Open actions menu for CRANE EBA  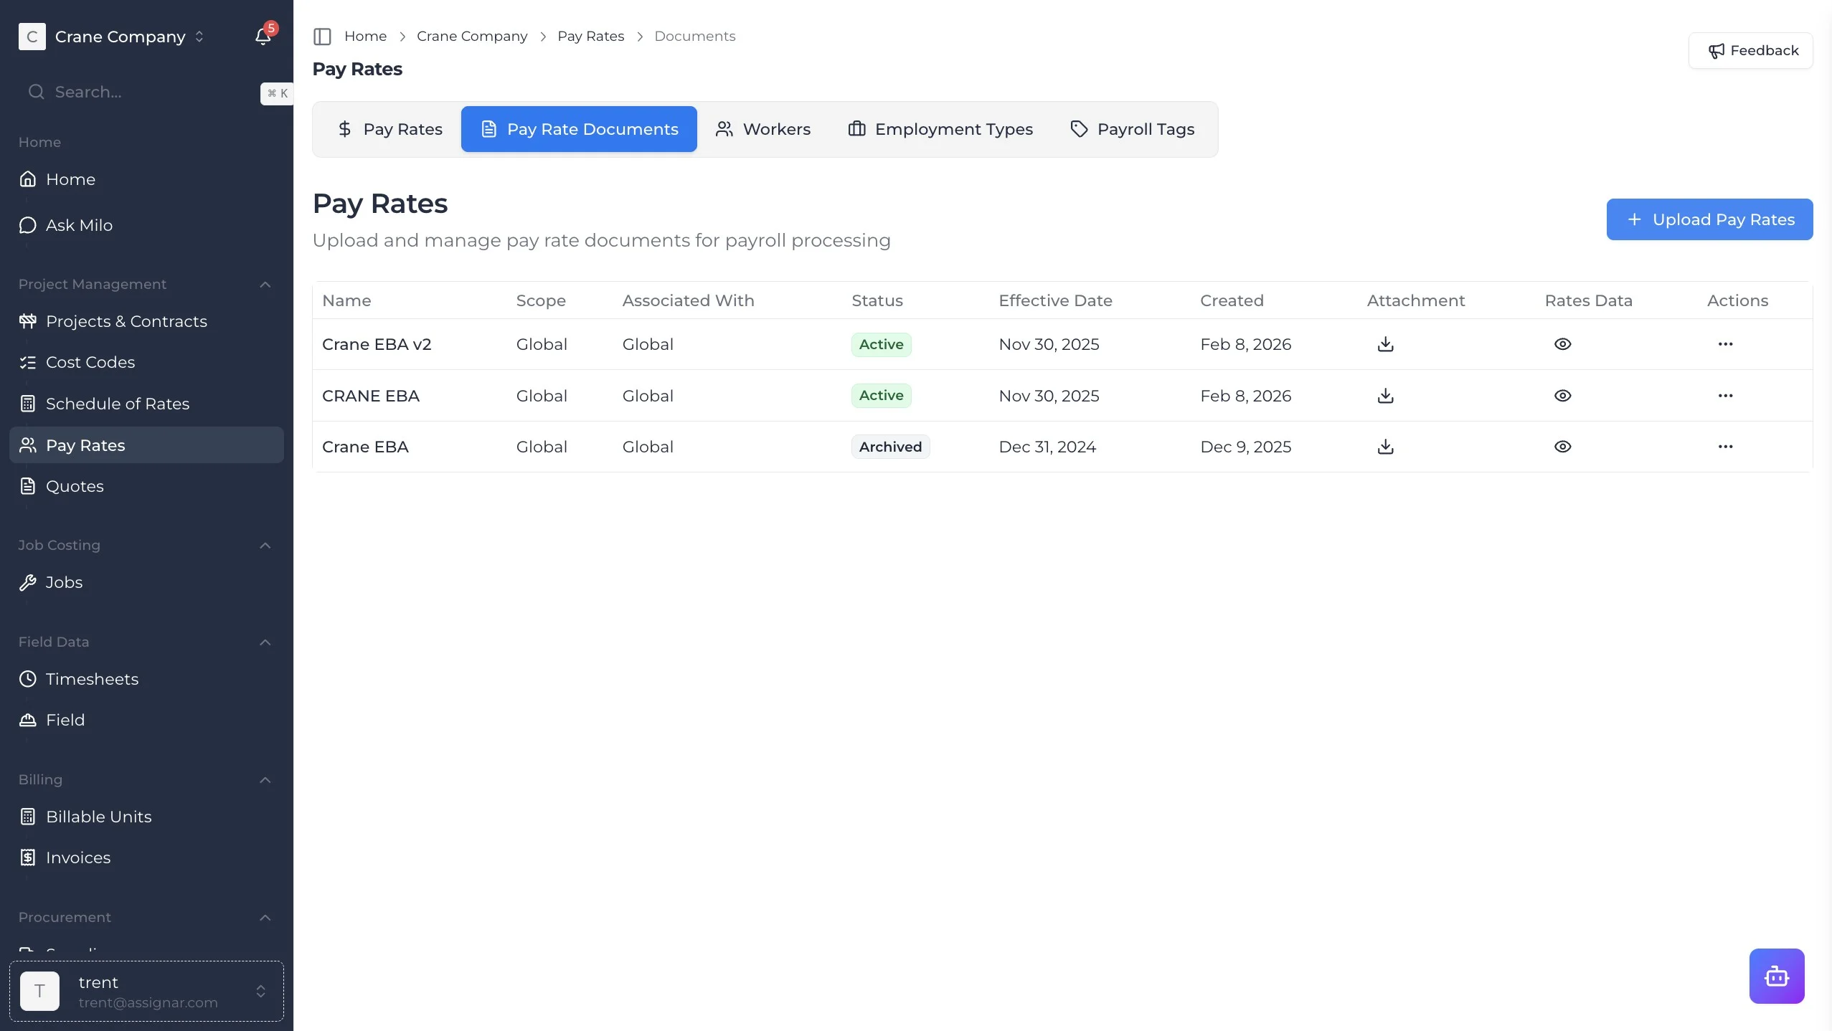1725,396
